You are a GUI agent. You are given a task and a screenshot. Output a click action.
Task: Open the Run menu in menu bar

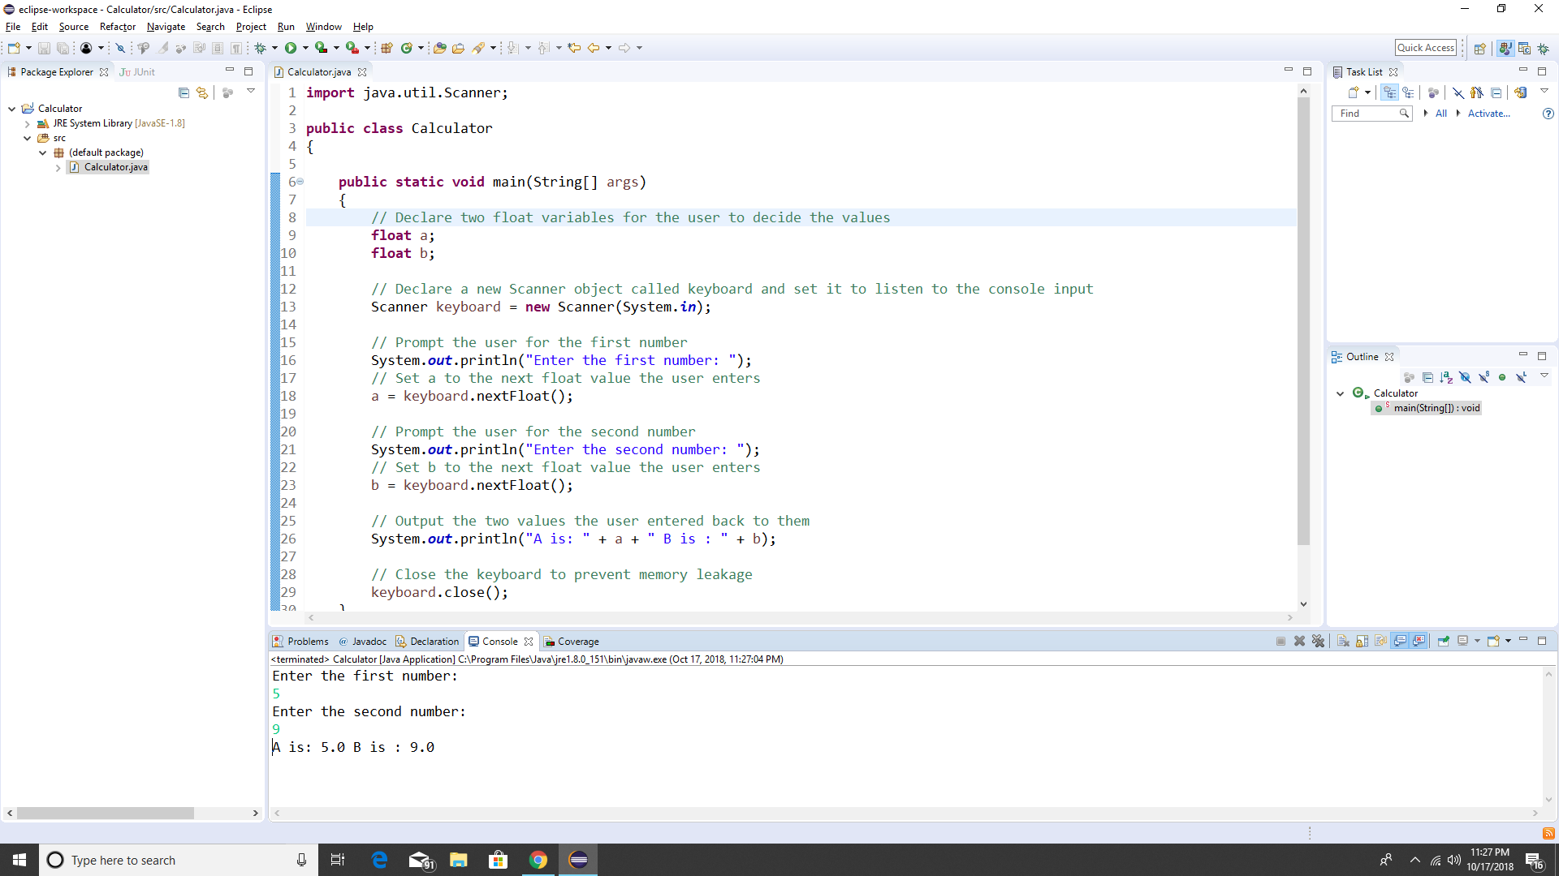point(283,27)
